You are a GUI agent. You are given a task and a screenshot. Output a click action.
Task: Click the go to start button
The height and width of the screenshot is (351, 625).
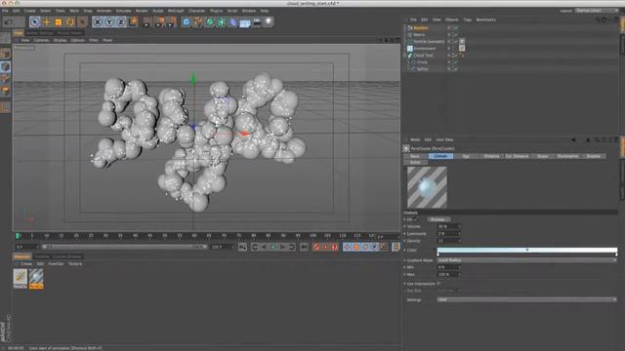tap(243, 247)
